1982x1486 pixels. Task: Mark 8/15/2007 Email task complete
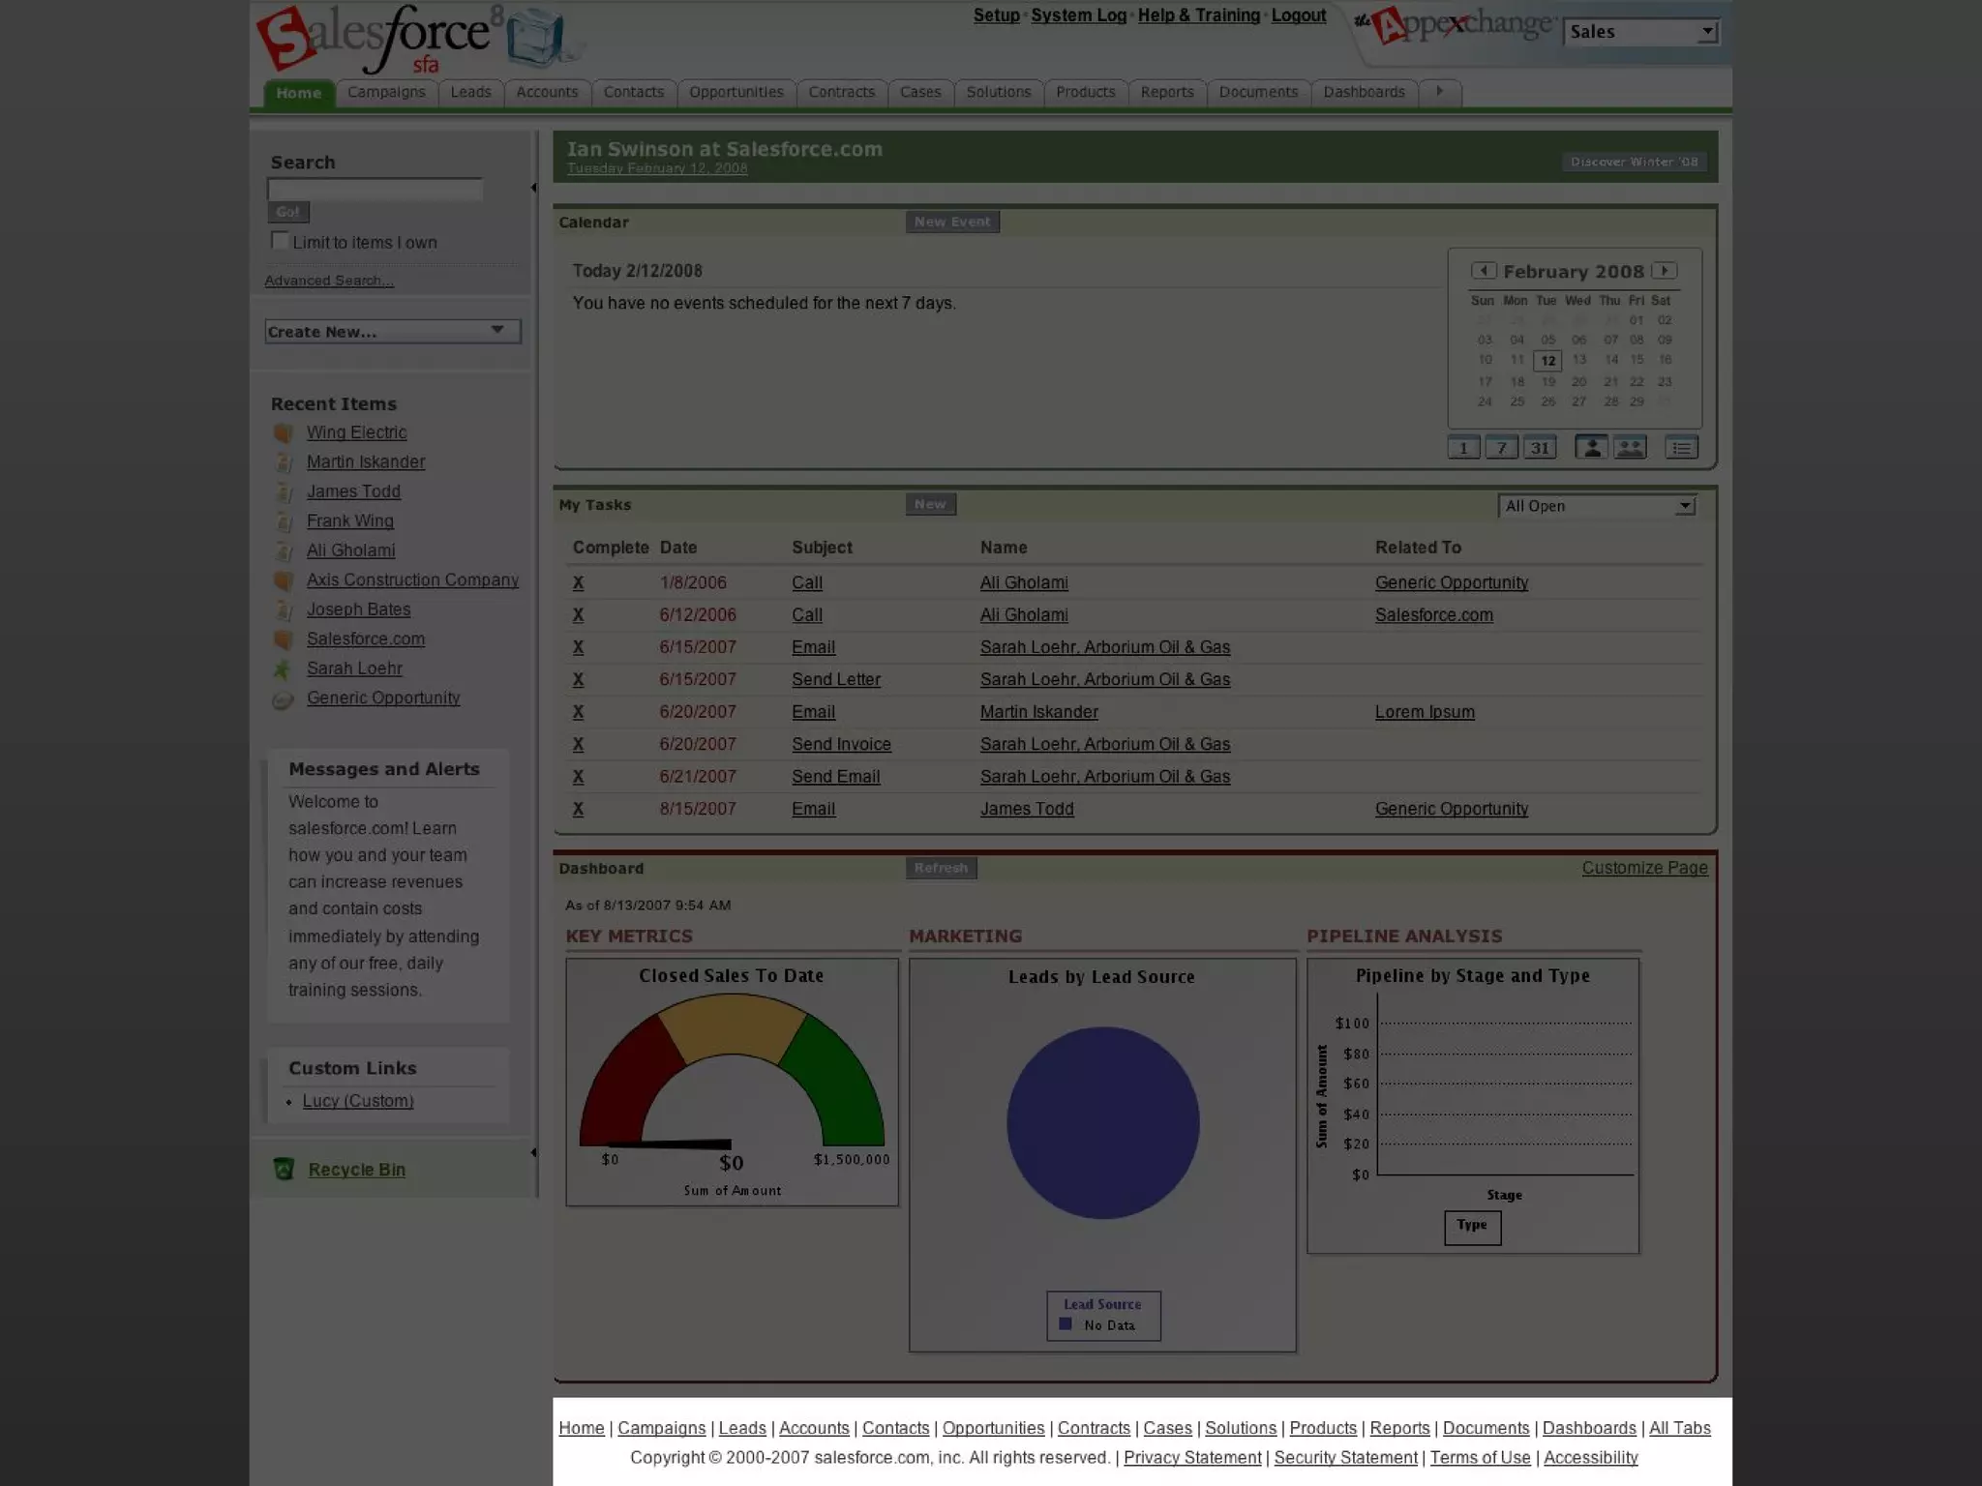tap(578, 809)
